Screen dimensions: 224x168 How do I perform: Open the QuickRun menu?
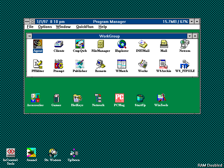point(85,27)
